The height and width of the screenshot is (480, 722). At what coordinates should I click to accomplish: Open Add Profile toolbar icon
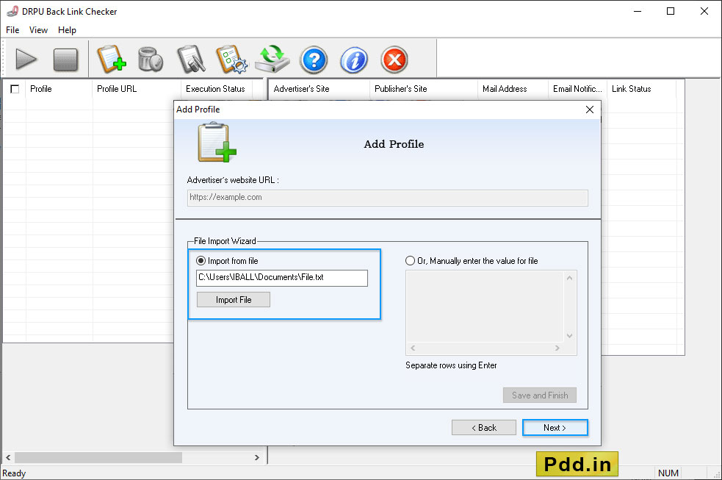[112, 59]
